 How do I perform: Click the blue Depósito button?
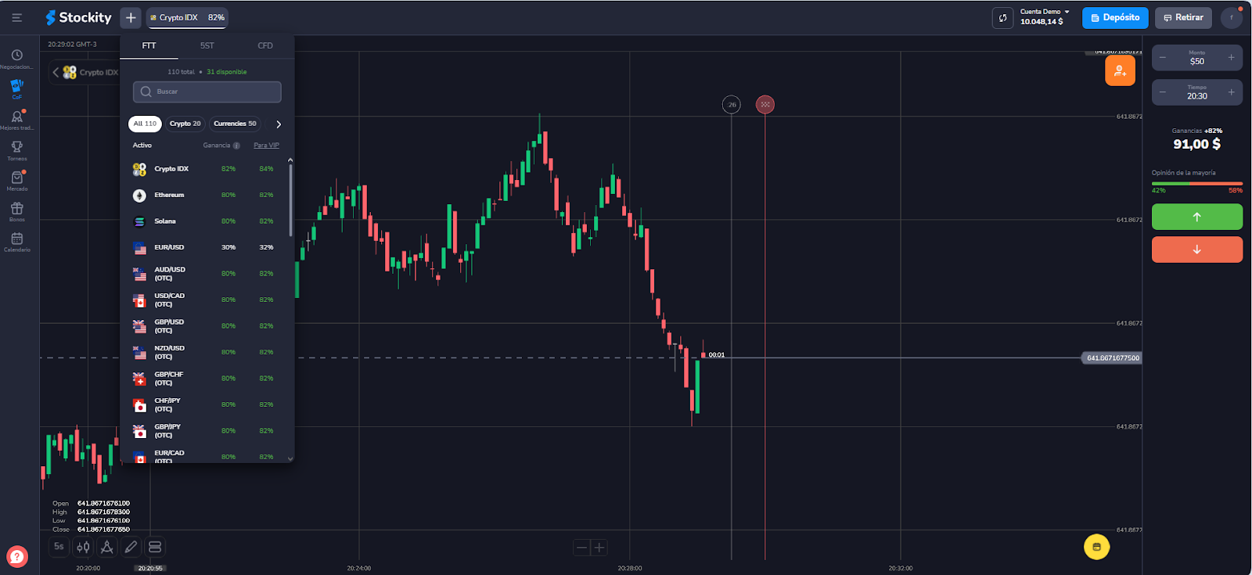(1115, 18)
